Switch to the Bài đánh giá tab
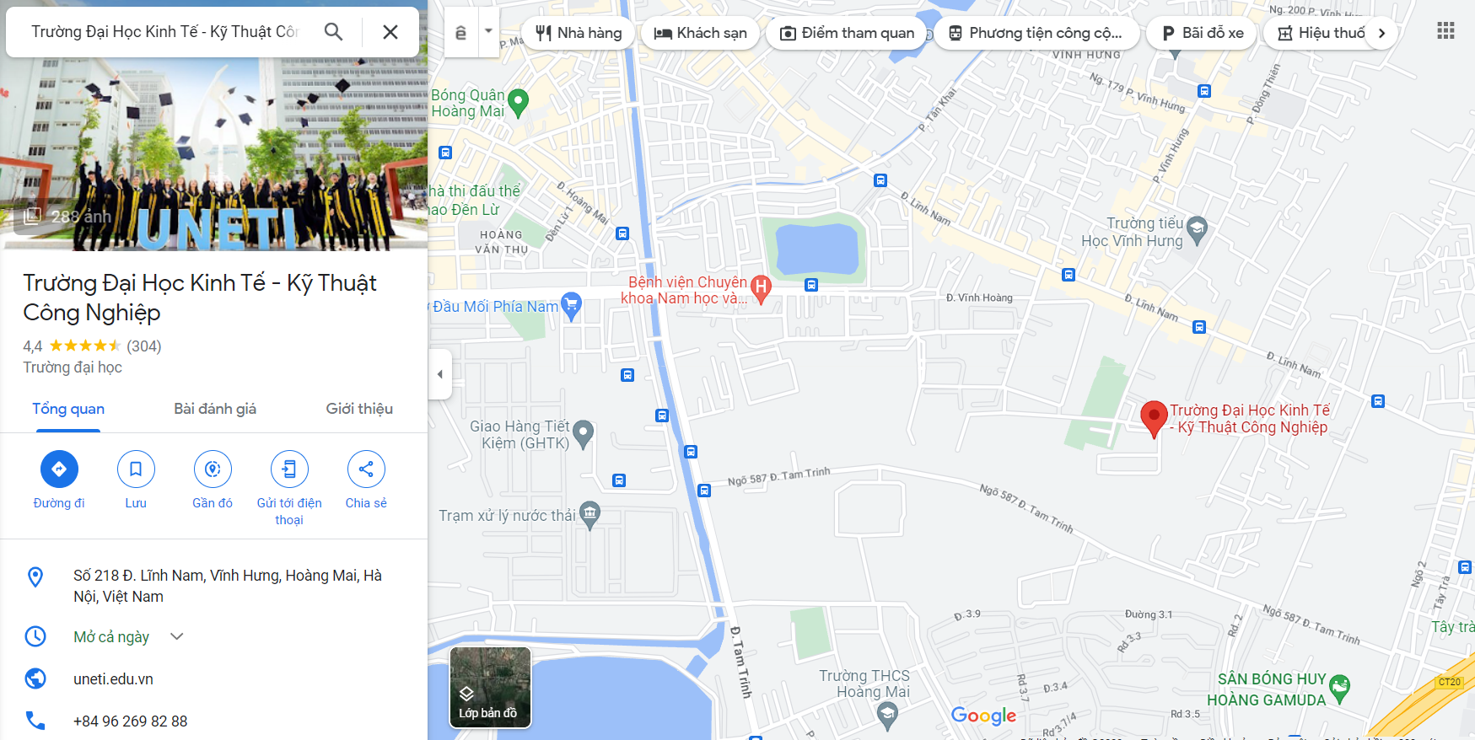Image resolution: width=1475 pixels, height=740 pixels. [215, 409]
